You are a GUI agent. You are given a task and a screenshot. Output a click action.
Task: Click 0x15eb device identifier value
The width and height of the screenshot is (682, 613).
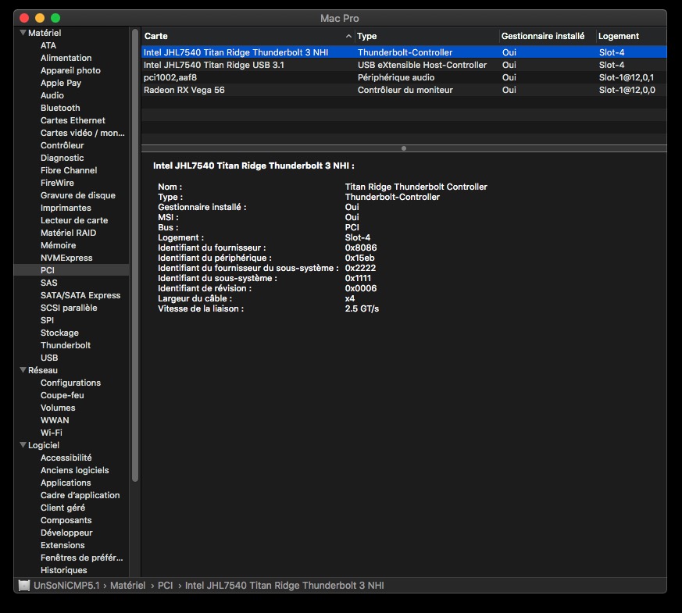(359, 258)
